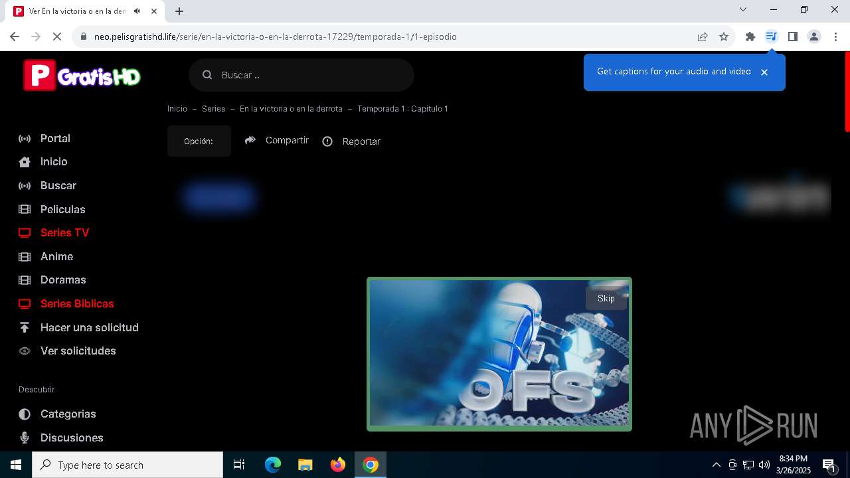
Task: Click the eye icon beside Ver solicitudes
Action: point(25,351)
